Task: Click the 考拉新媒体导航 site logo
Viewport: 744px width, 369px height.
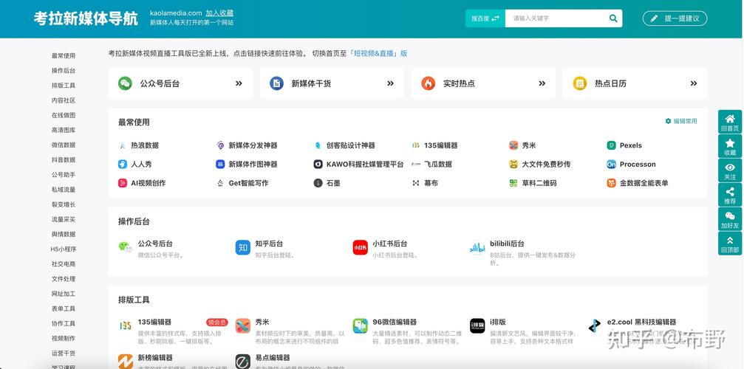Action: click(x=86, y=18)
